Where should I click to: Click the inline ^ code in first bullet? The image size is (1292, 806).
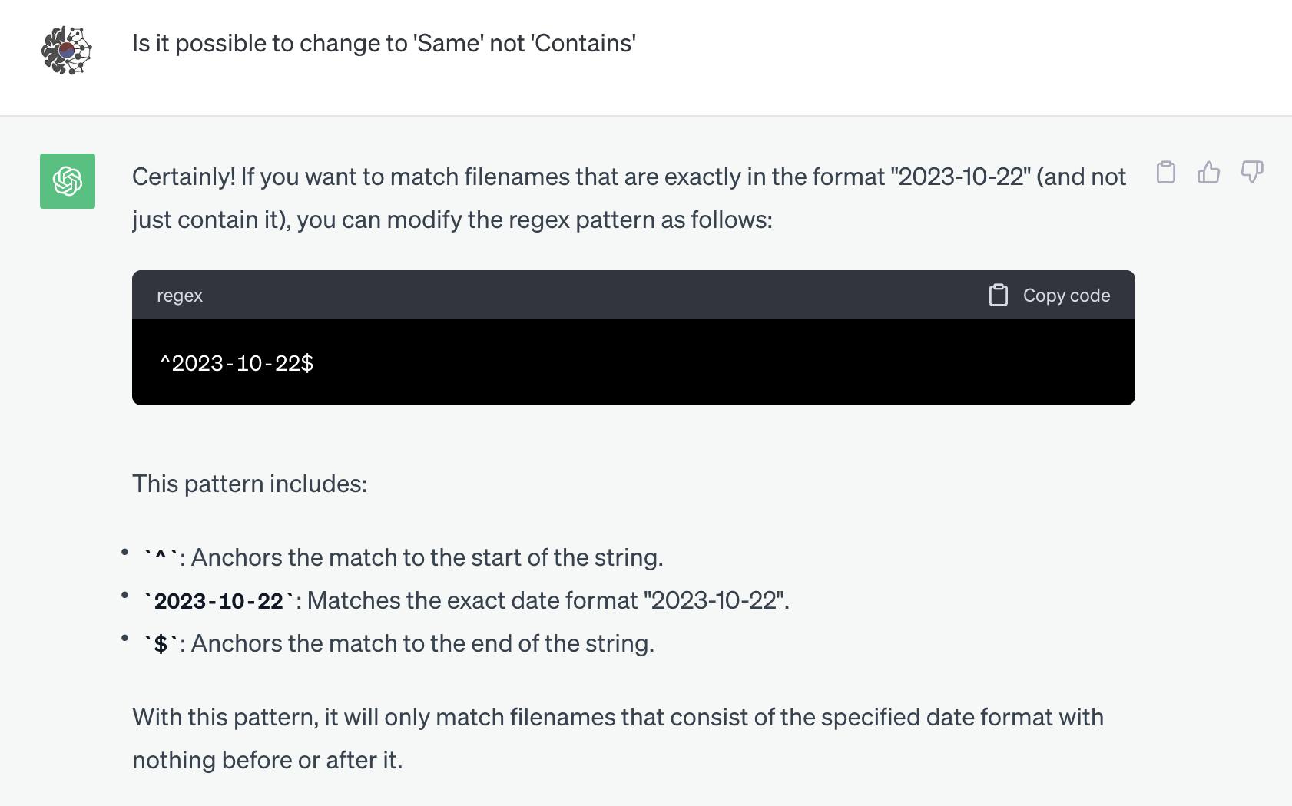pos(161,558)
